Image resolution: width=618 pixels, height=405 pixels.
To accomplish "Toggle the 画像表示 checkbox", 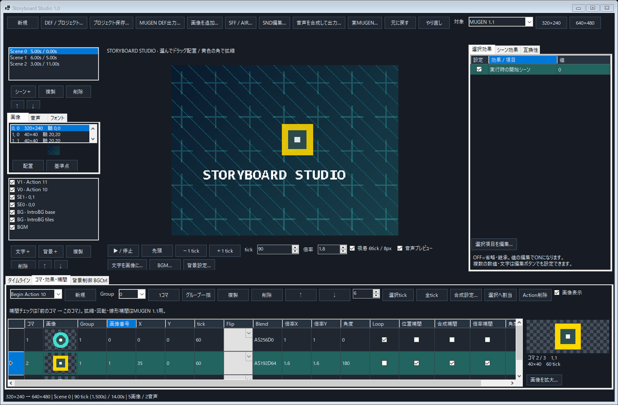I will [x=557, y=293].
